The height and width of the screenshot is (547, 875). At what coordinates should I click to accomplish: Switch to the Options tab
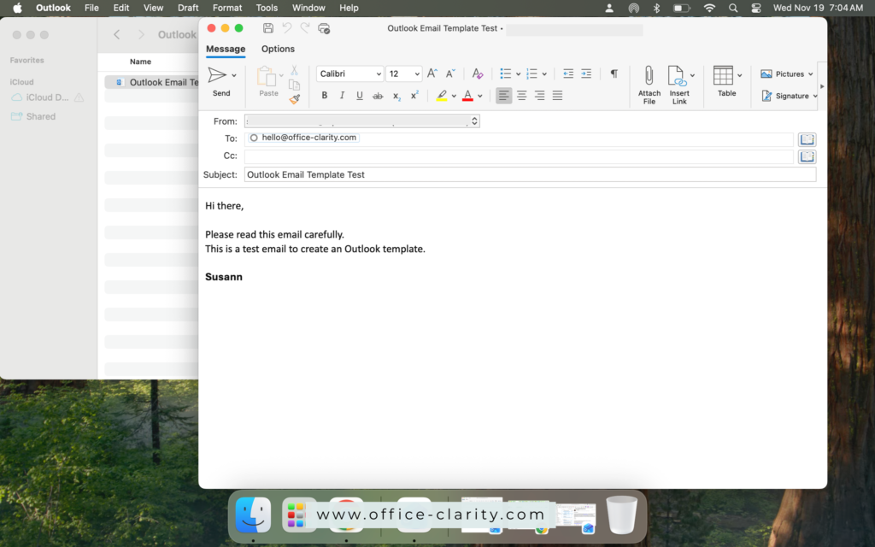click(277, 49)
